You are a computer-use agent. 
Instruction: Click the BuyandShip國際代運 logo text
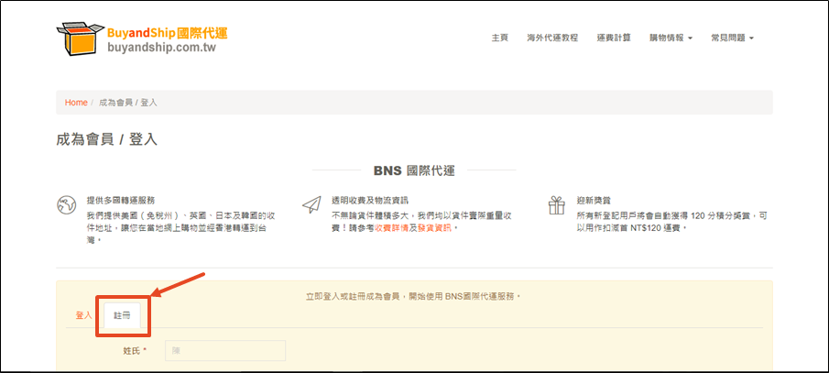pyautogui.click(x=167, y=33)
